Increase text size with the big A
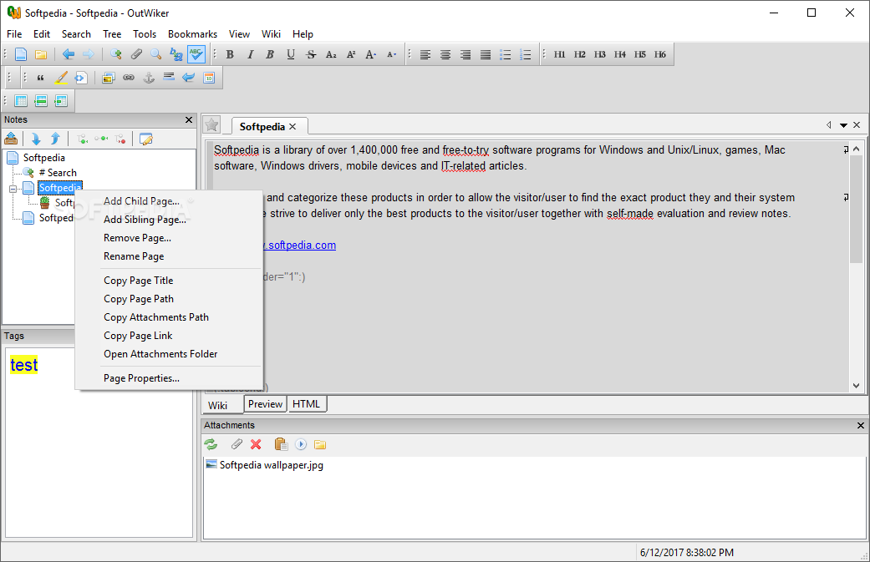The width and height of the screenshot is (870, 562). 370,54
